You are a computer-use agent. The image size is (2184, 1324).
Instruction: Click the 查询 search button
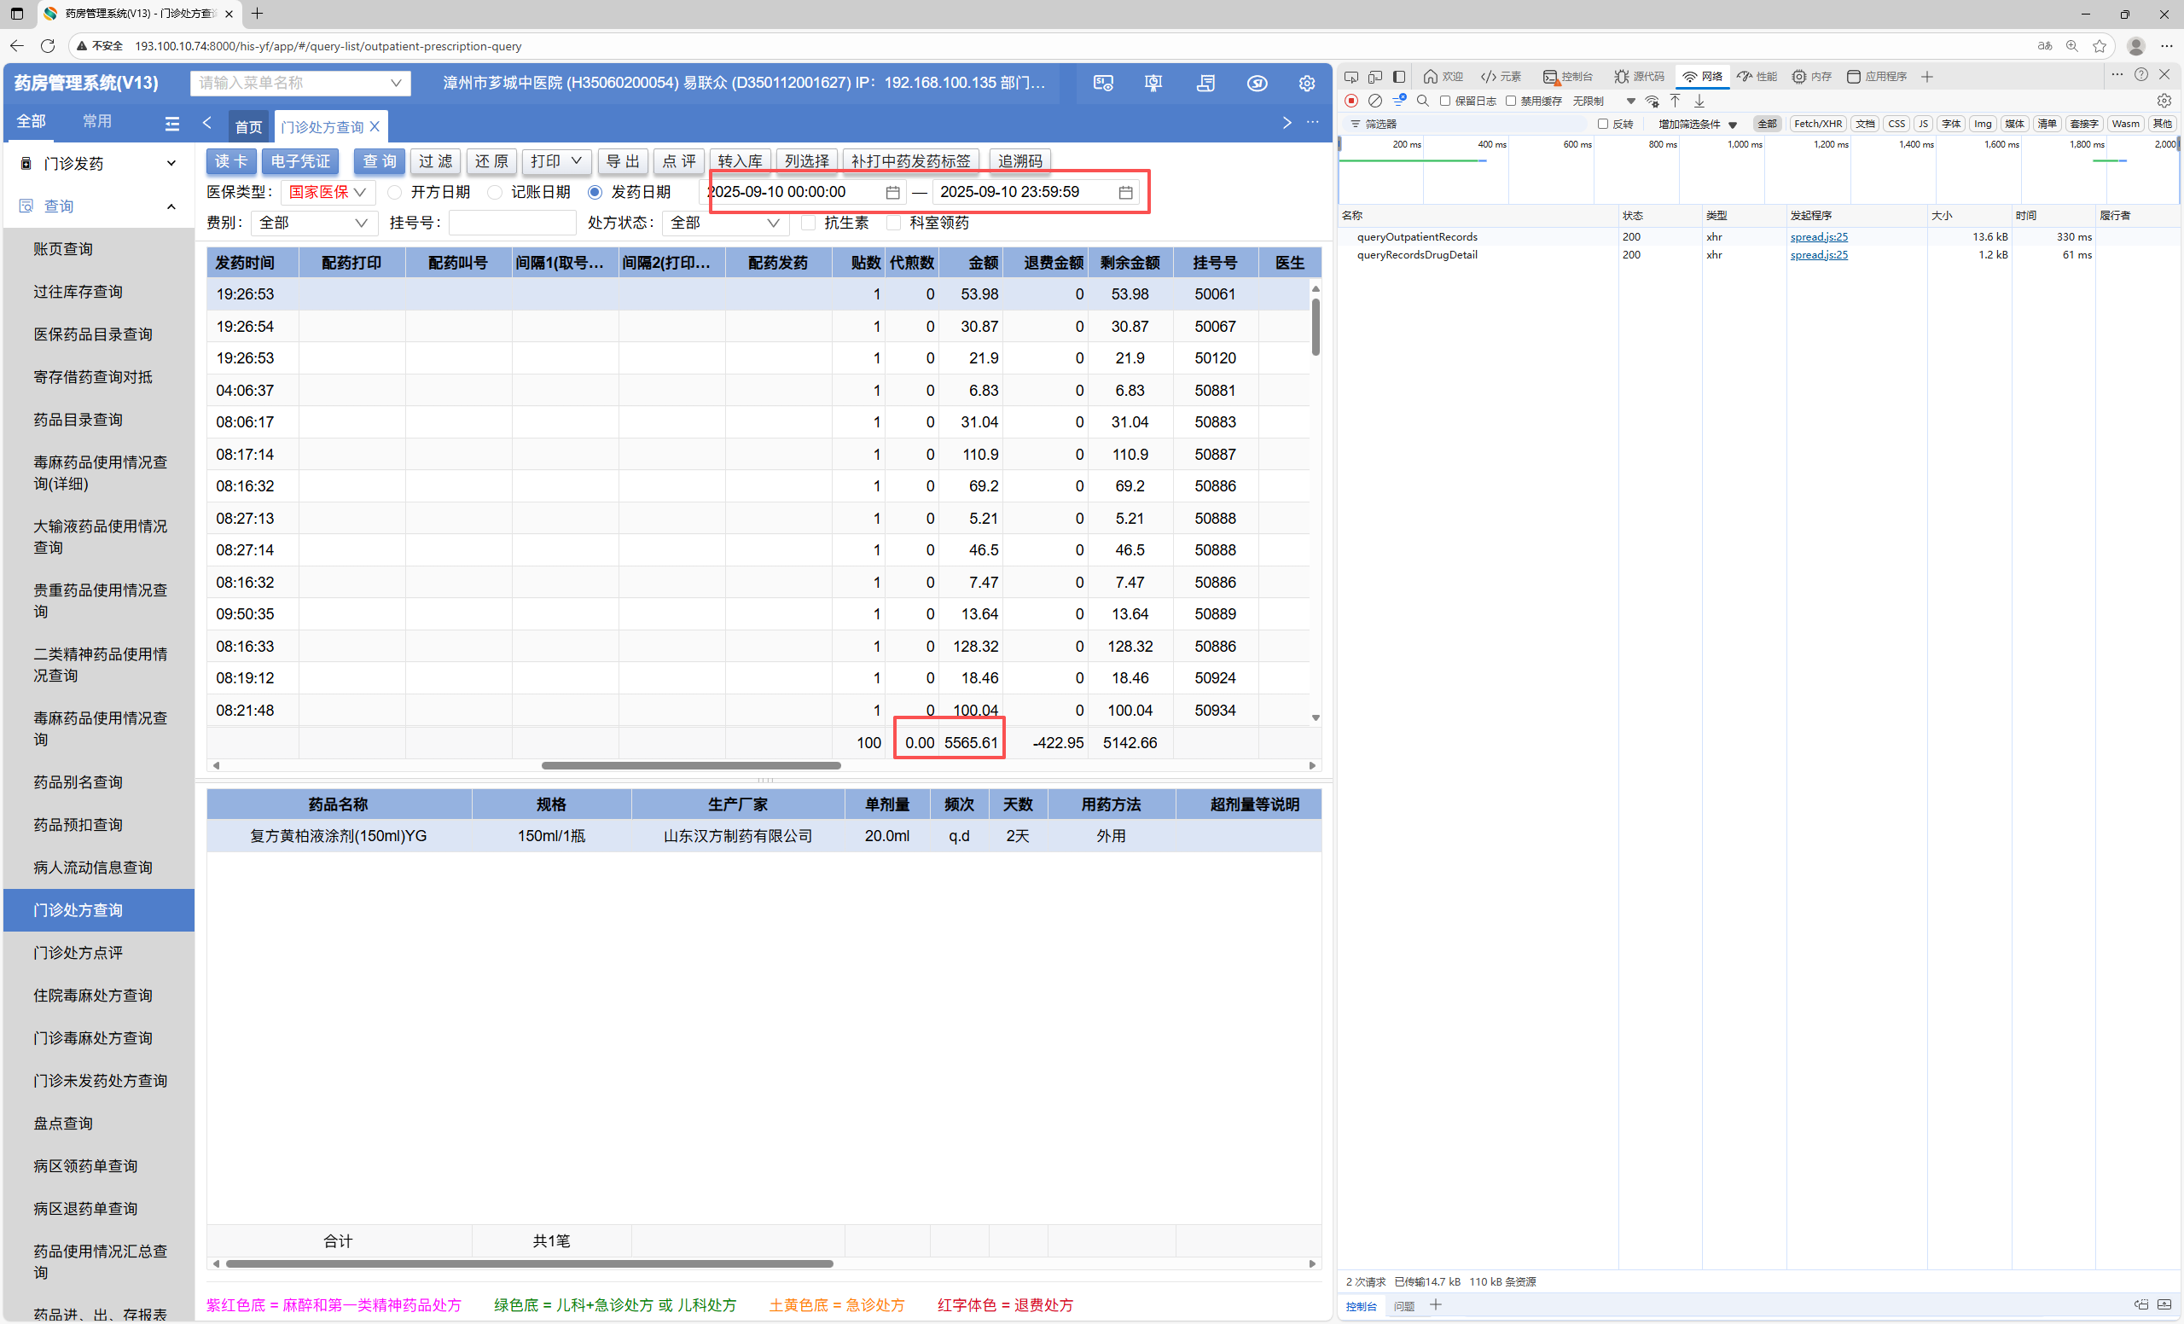(x=380, y=161)
